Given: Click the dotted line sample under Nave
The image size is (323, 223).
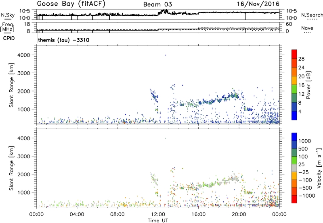Looking at the screenshot, I should pyautogui.click(x=307, y=33).
